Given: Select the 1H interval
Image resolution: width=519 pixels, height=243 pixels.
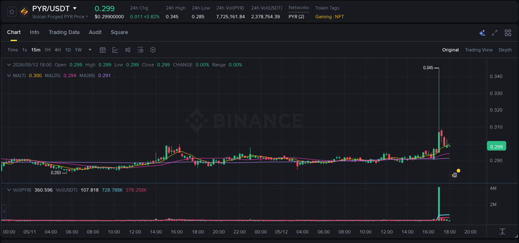Looking at the screenshot, I should [x=47, y=50].
